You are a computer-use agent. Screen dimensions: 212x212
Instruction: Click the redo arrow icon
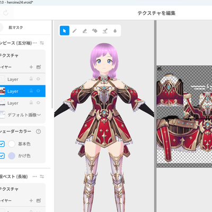point(6,13)
